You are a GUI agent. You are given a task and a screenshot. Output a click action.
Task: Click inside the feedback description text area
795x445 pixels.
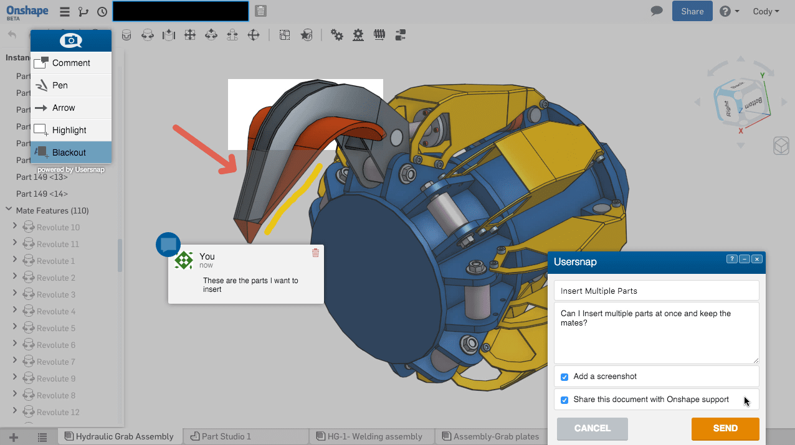(x=656, y=333)
